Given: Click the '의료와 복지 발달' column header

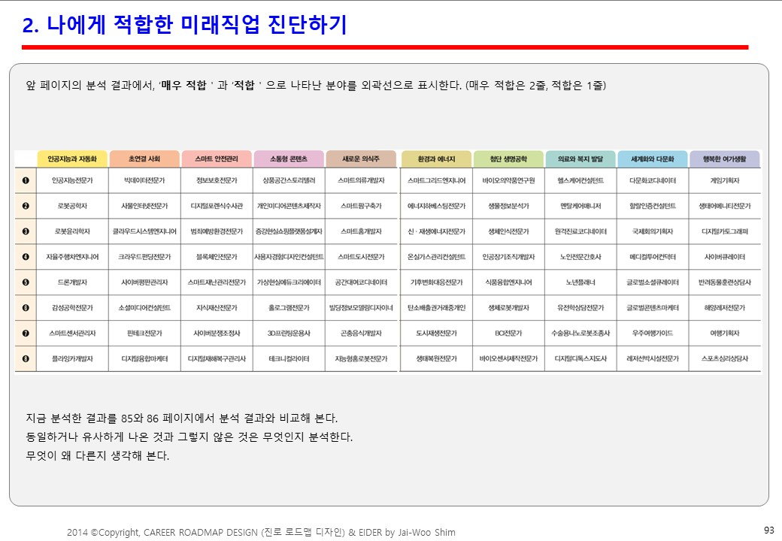Looking at the screenshot, I should point(580,159).
